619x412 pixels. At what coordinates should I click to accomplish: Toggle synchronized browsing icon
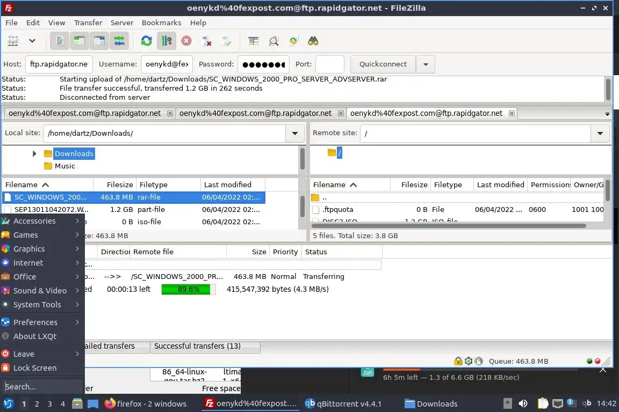pyautogui.click(x=293, y=41)
